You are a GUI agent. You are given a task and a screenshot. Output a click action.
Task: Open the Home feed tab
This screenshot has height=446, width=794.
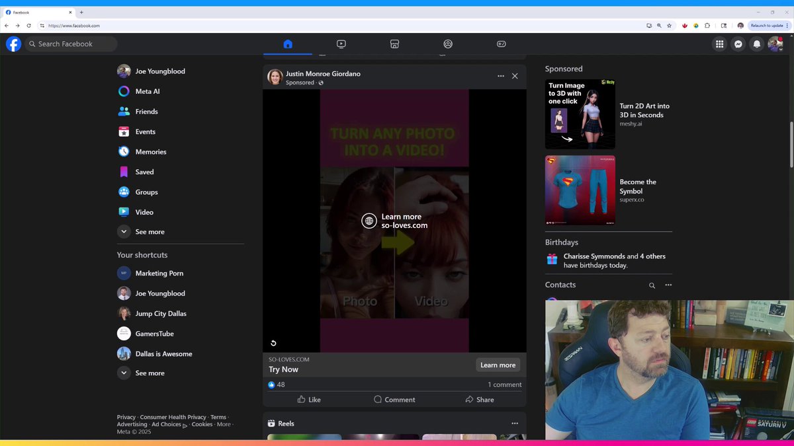click(288, 44)
